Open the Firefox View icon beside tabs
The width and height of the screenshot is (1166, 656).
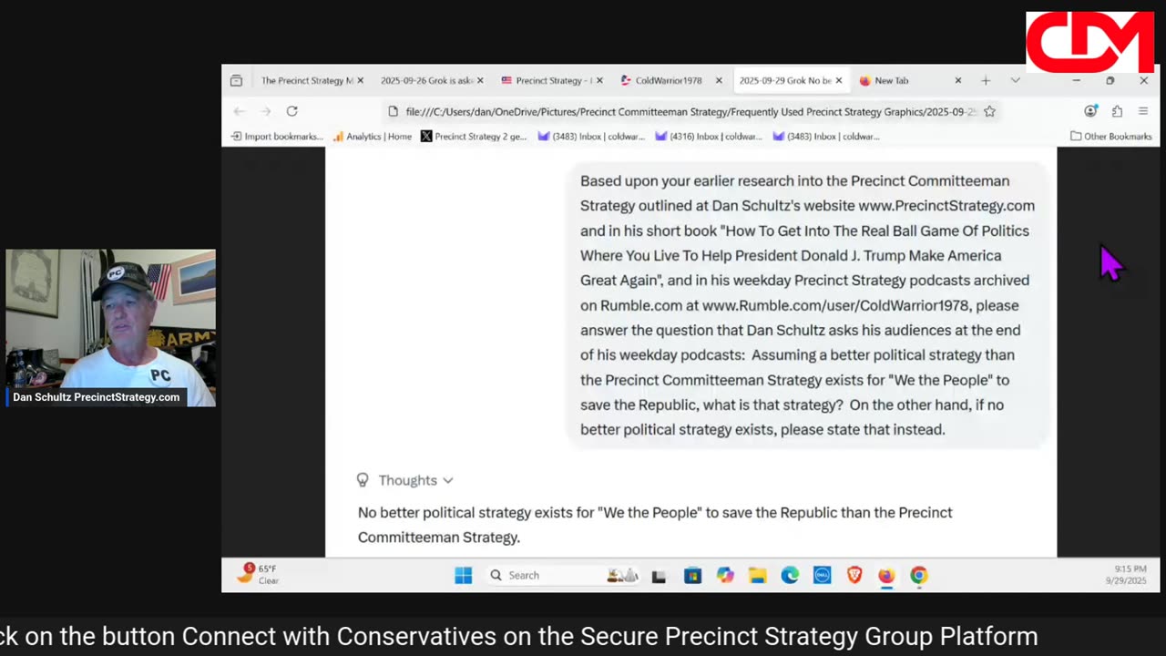(x=236, y=80)
